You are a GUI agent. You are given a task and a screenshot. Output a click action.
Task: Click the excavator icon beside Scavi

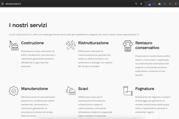[x=71, y=90]
